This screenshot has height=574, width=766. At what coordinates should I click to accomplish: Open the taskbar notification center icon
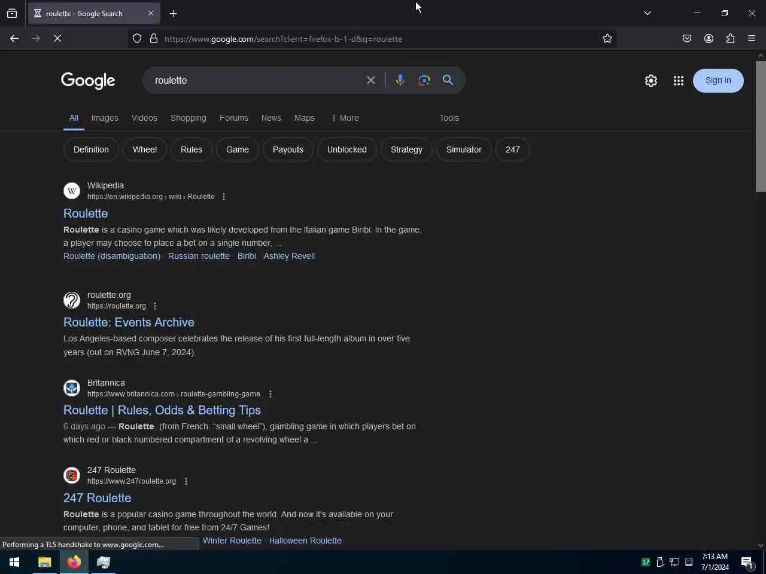click(747, 562)
